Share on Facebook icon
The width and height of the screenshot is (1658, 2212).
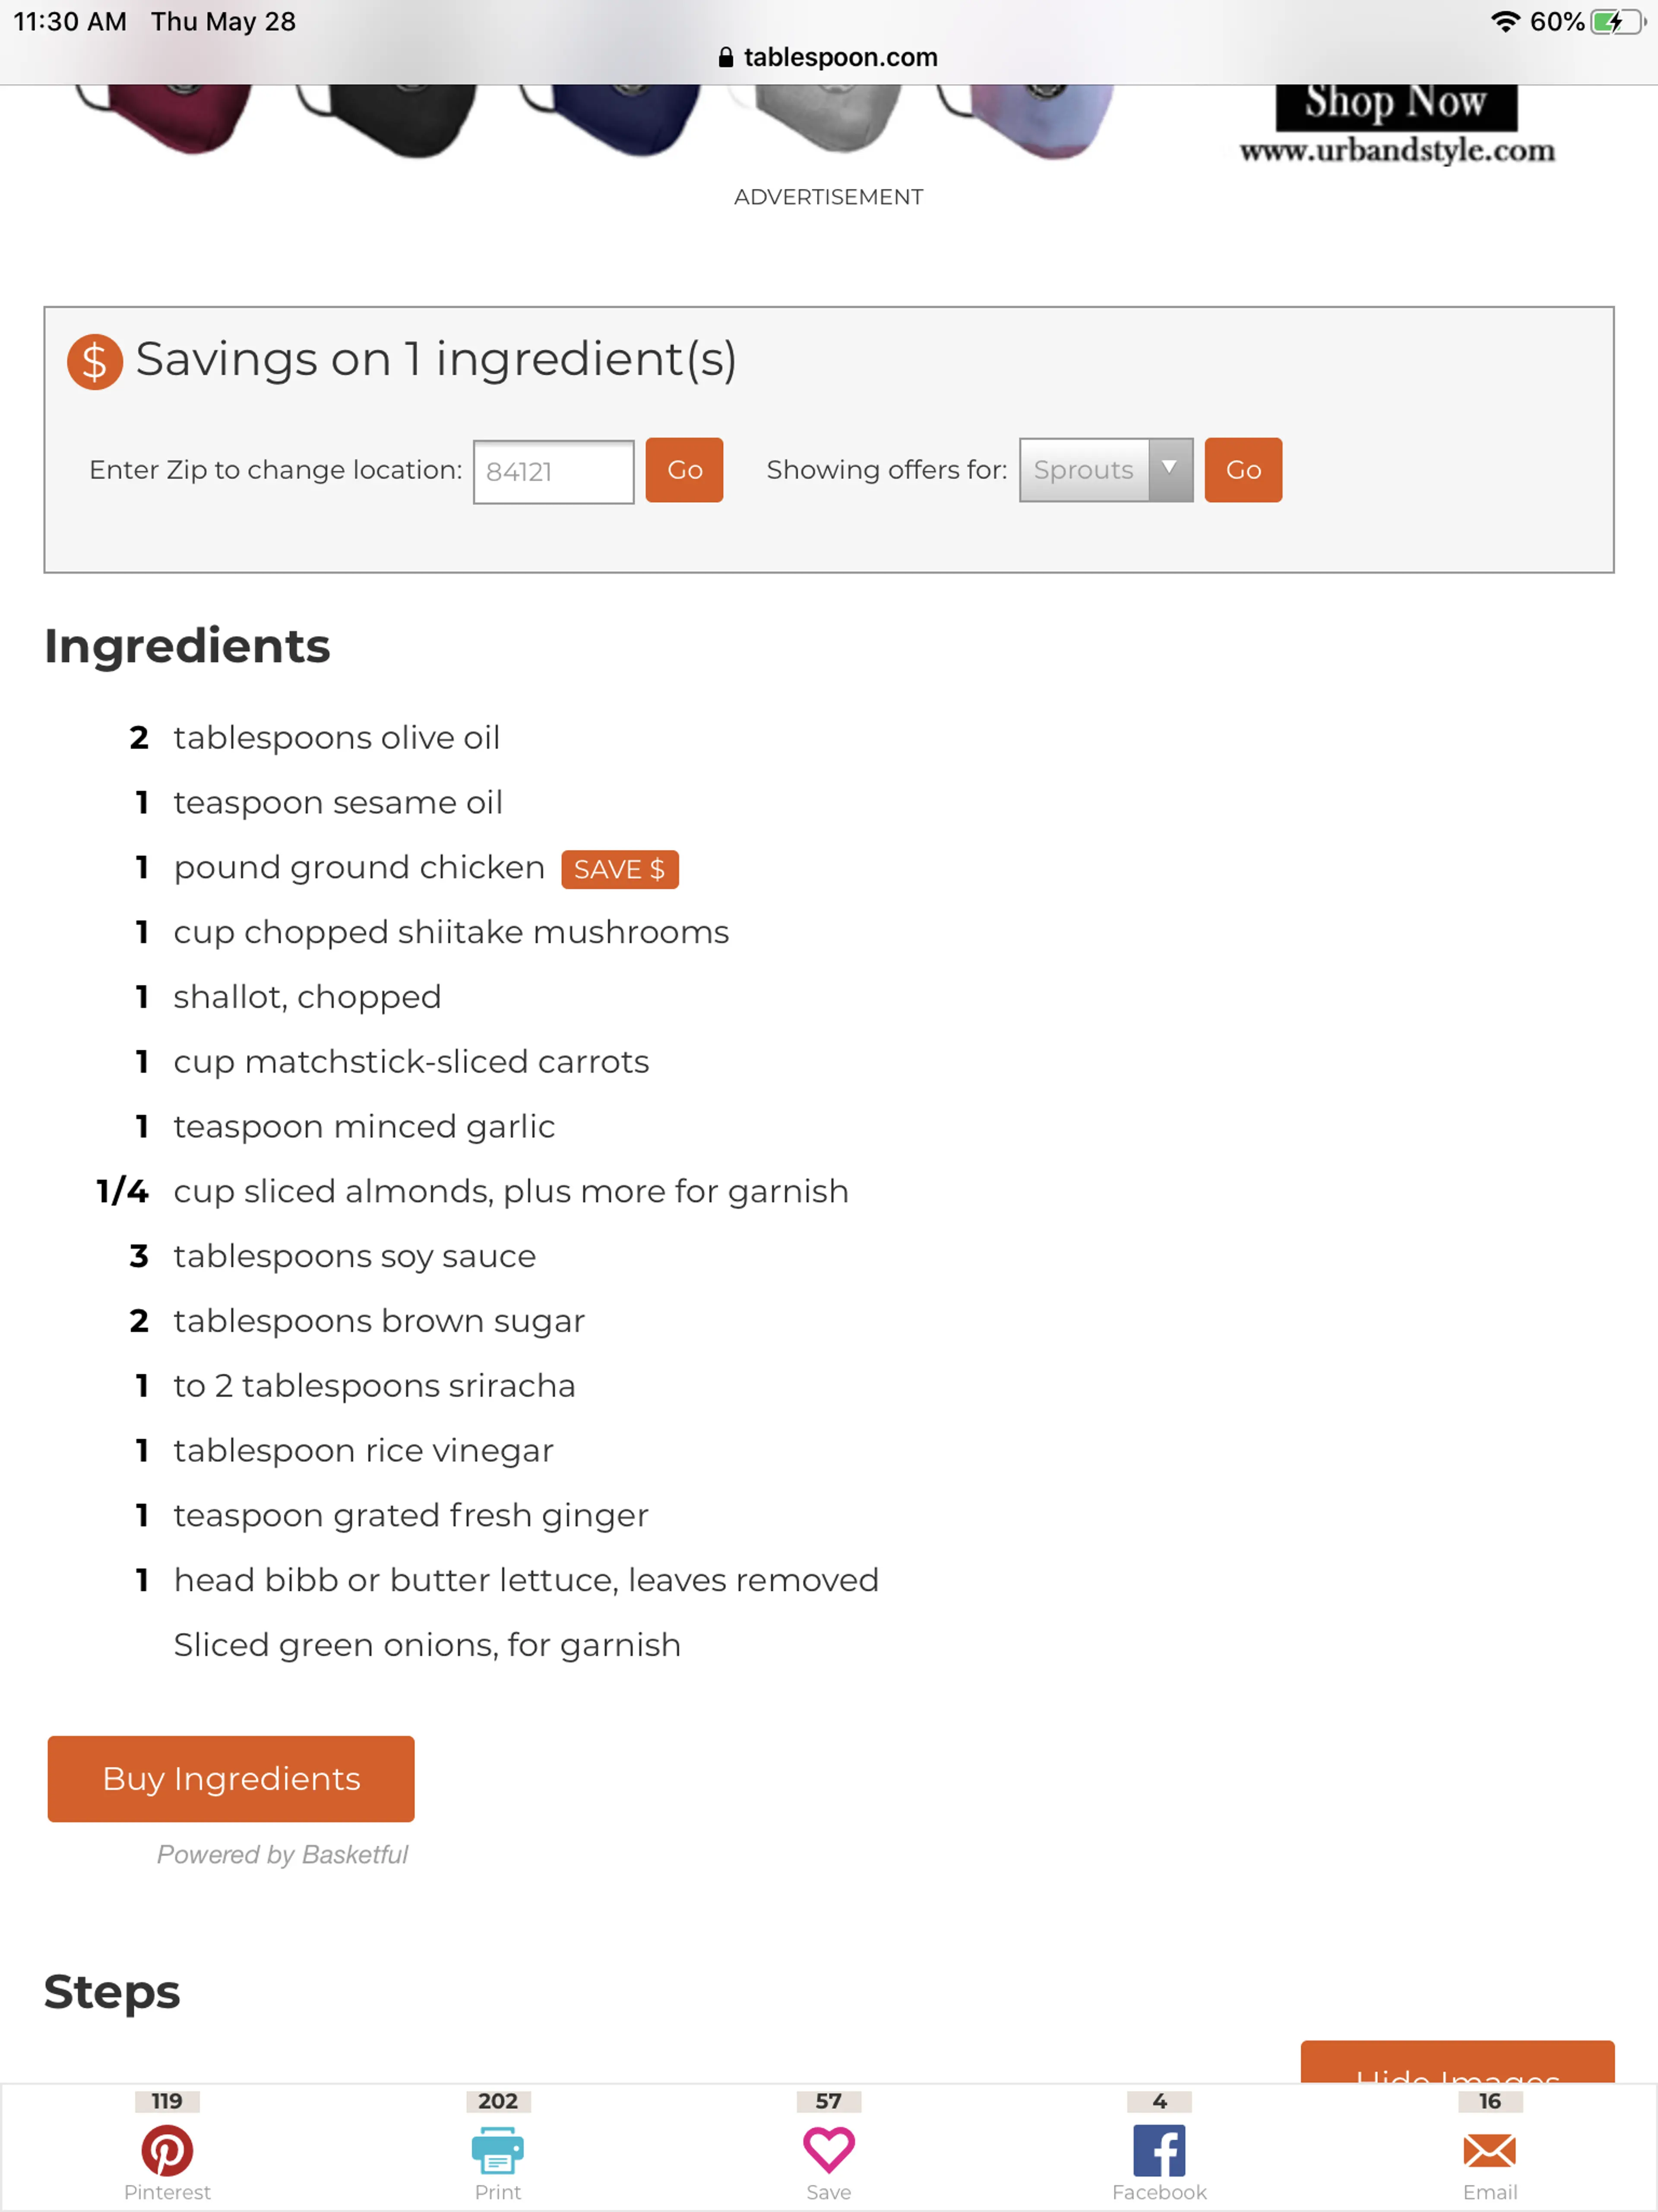[x=1159, y=2150]
